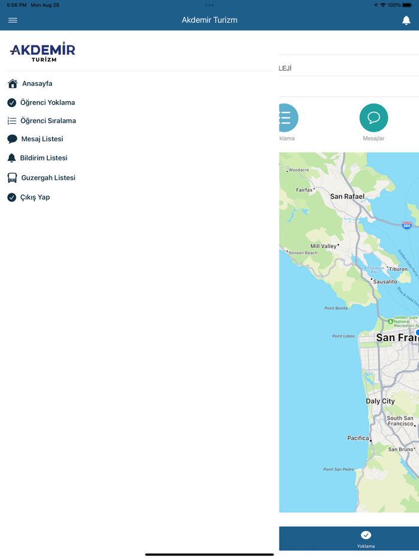Image resolution: width=419 pixels, height=559 pixels.
Task: Tap Yoklama checkmark icon in bottom bar
Action: pos(366,535)
